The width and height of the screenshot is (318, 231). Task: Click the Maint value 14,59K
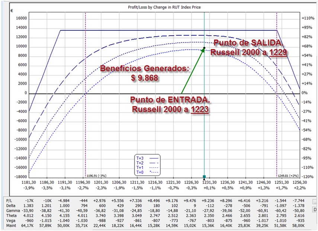(172, 225)
